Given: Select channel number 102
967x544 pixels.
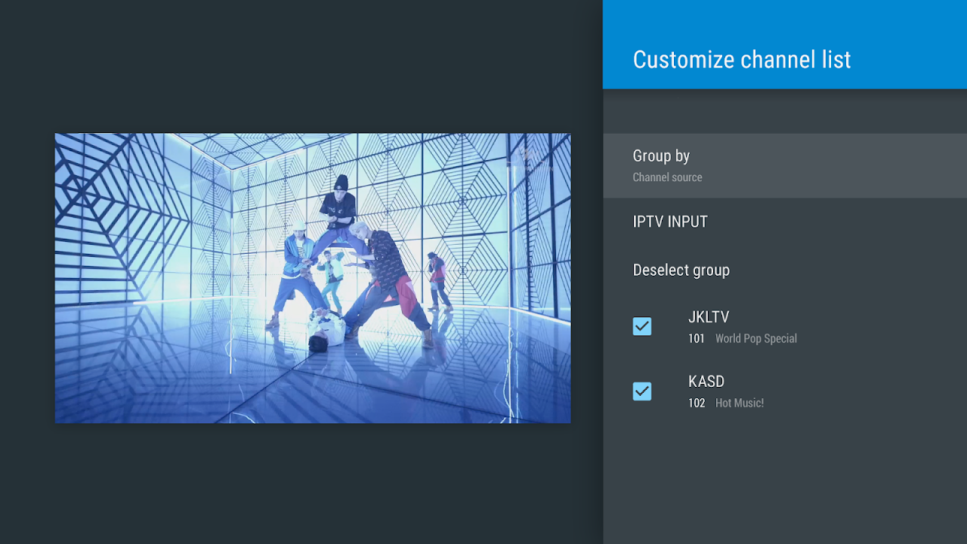Looking at the screenshot, I should [x=697, y=403].
